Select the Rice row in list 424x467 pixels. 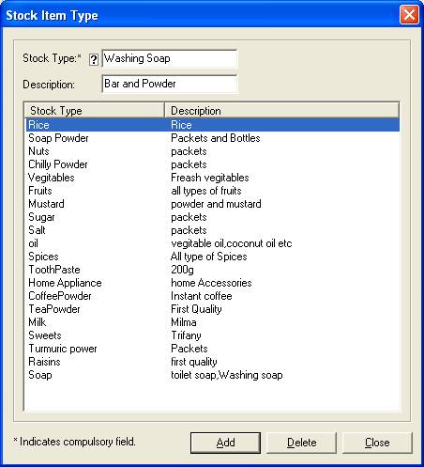coord(213,125)
